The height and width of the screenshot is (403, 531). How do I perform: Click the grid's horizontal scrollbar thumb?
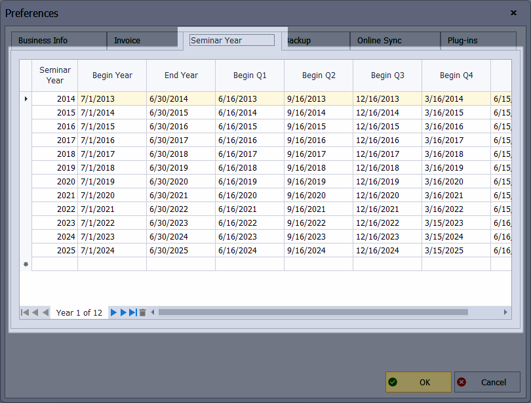click(313, 312)
